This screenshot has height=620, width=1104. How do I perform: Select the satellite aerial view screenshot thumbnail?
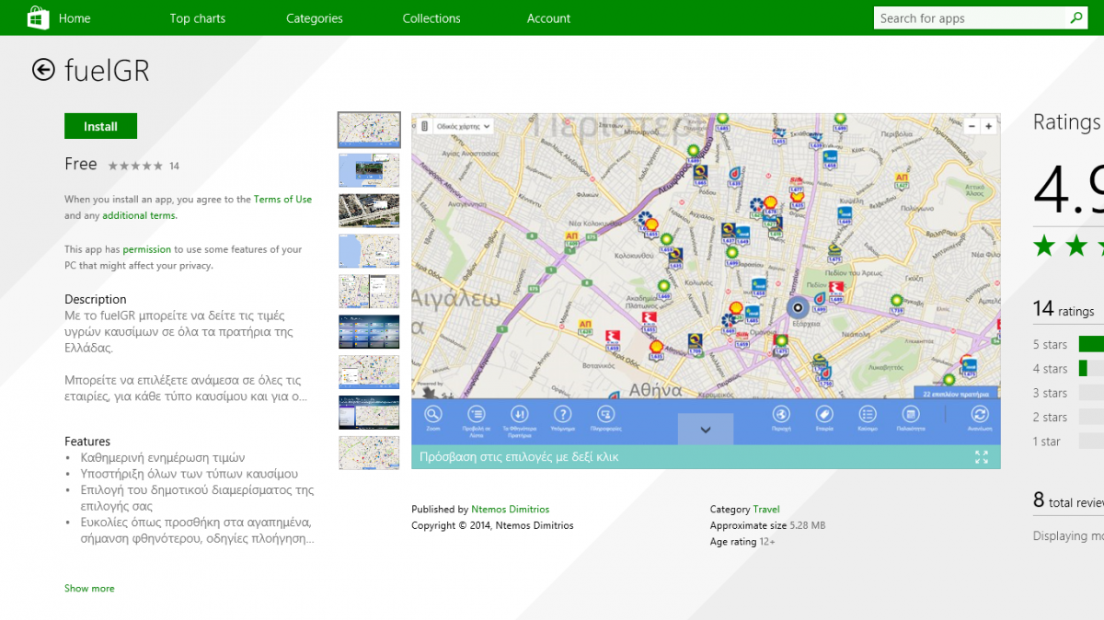pos(369,211)
